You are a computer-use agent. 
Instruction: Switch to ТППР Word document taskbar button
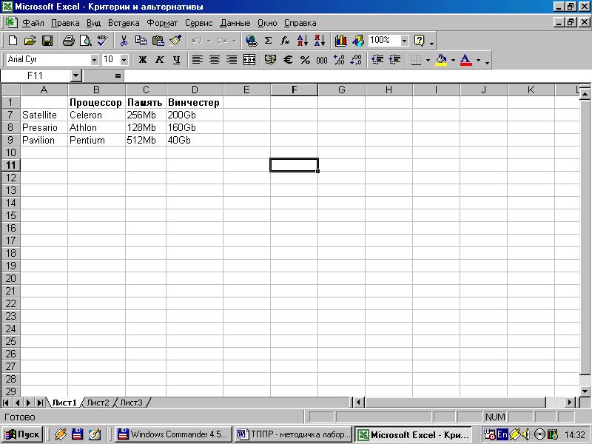pyautogui.click(x=292, y=434)
